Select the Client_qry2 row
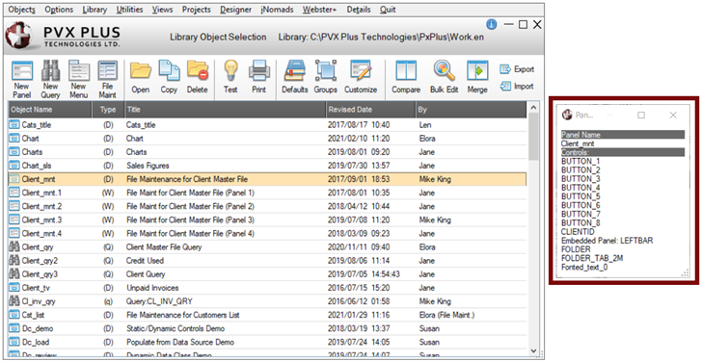Screen dimensions: 702x362 click(267, 261)
